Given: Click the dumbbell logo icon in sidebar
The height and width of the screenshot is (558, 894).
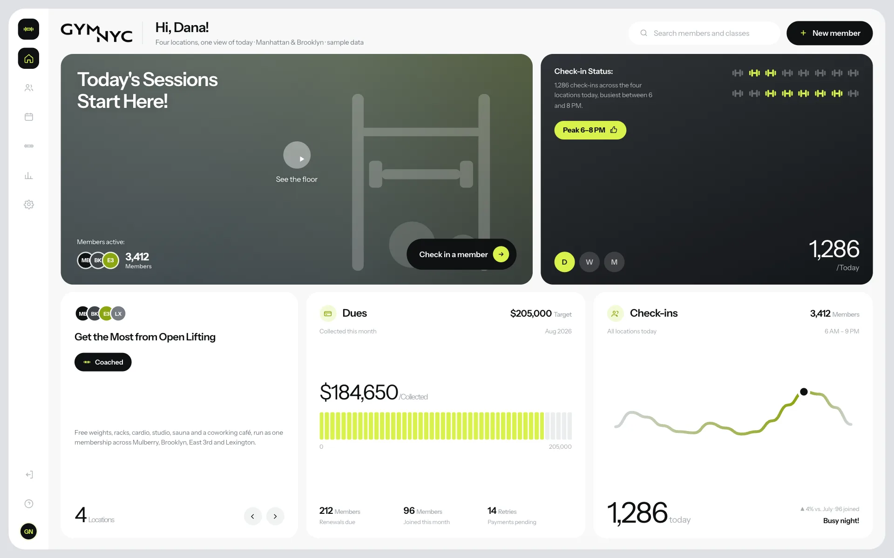Looking at the screenshot, I should point(28,29).
